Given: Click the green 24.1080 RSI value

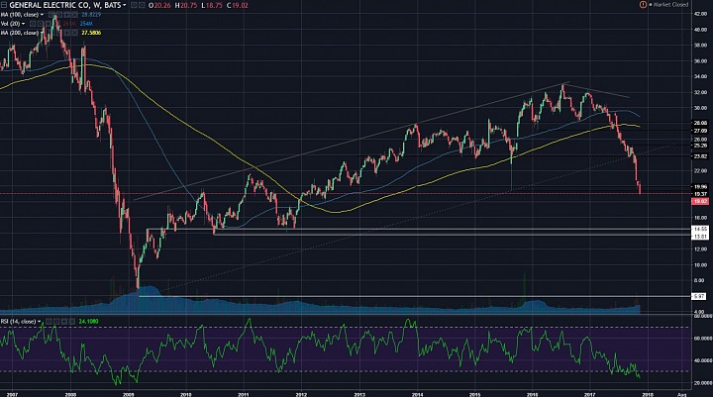Looking at the screenshot, I should [88, 322].
